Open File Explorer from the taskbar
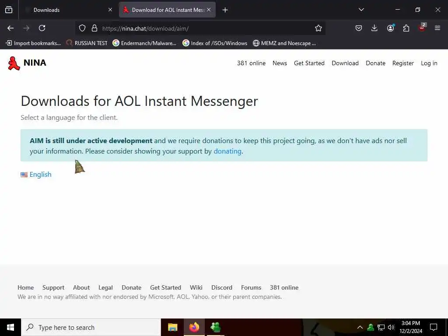Image resolution: width=448 pixels, height=336 pixels. [172, 327]
